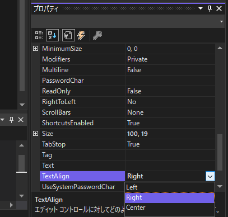Click upper-left pane scroll down arrow
Viewport: 228px width, 217px height.
22,105
